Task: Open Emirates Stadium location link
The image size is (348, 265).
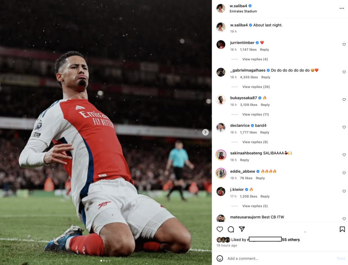Action: [243, 11]
